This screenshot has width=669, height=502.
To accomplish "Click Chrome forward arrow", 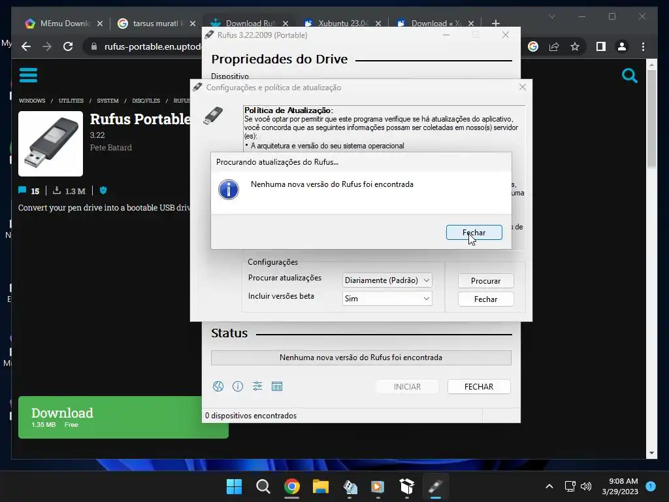I will [x=47, y=46].
